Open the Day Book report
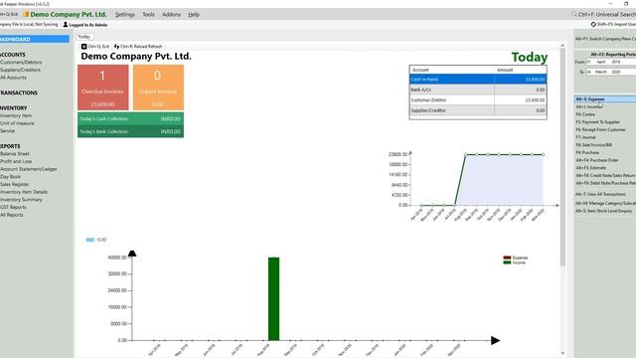 10,177
